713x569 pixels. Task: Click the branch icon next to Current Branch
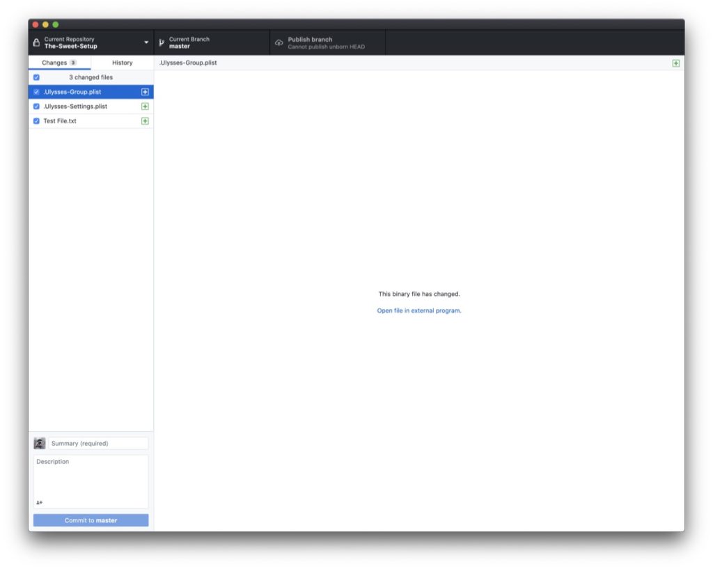click(x=162, y=42)
